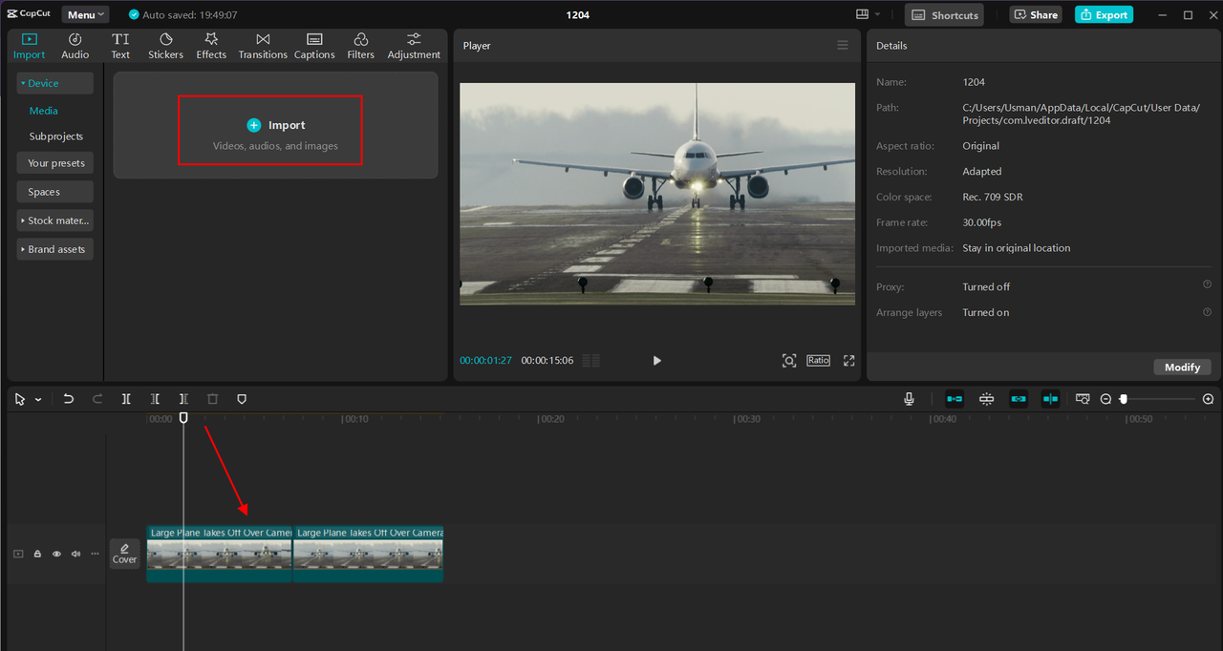Open the Filters tab
The image size is (1223, 651).
(x=361, y=46)
